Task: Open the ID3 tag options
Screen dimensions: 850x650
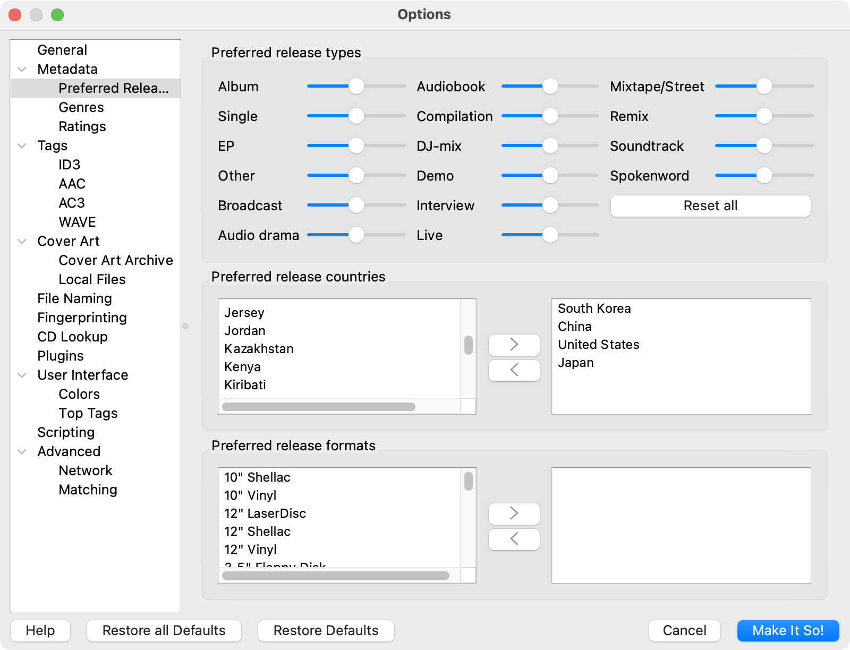Action: (x=70, y=165)
